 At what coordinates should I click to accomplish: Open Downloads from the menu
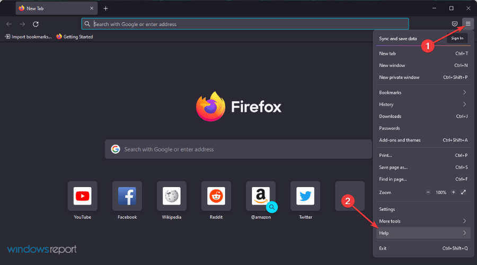coord(423,116)
